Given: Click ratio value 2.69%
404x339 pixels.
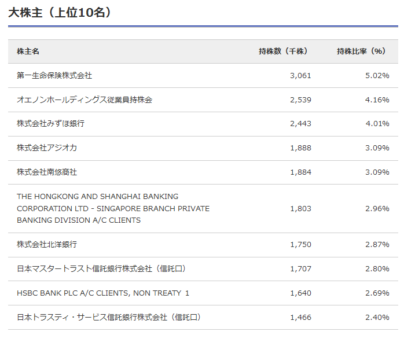Looking at the screenshot, I should point(377,293).
